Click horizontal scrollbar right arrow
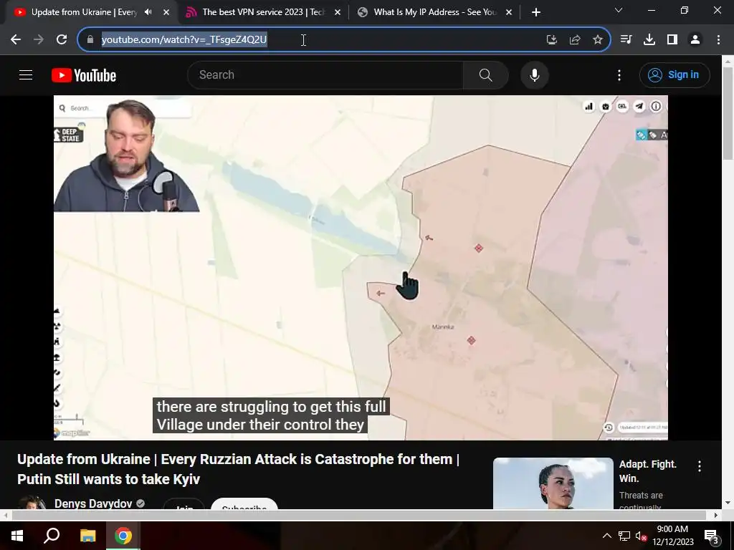Viewport: 734px width, 550px height. click(x=716, y=515)
